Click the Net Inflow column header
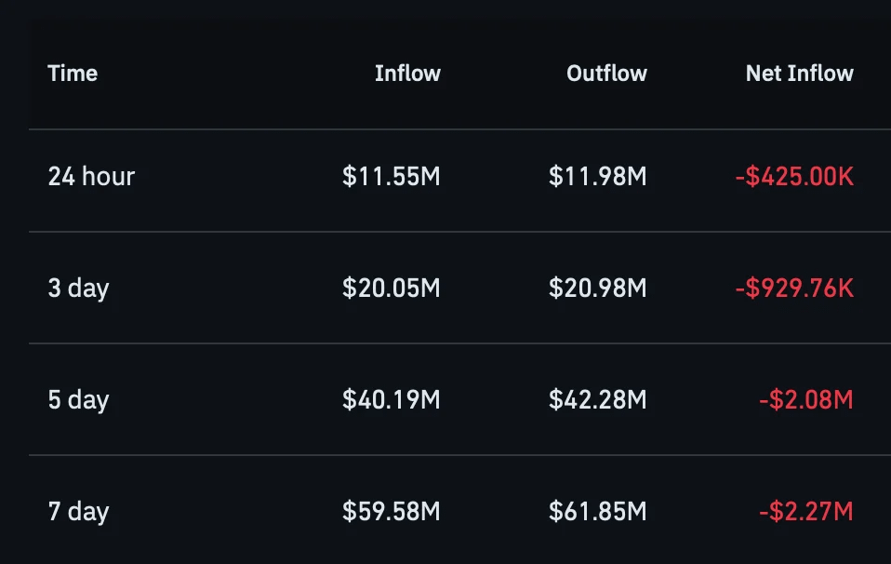Screen dimensions: 891x564 click(800, 74)
